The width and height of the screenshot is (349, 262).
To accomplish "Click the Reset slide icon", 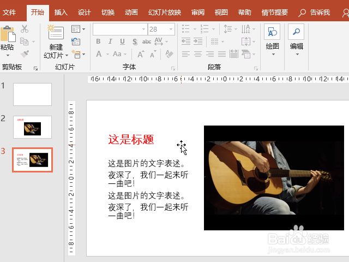I will 76,41.
